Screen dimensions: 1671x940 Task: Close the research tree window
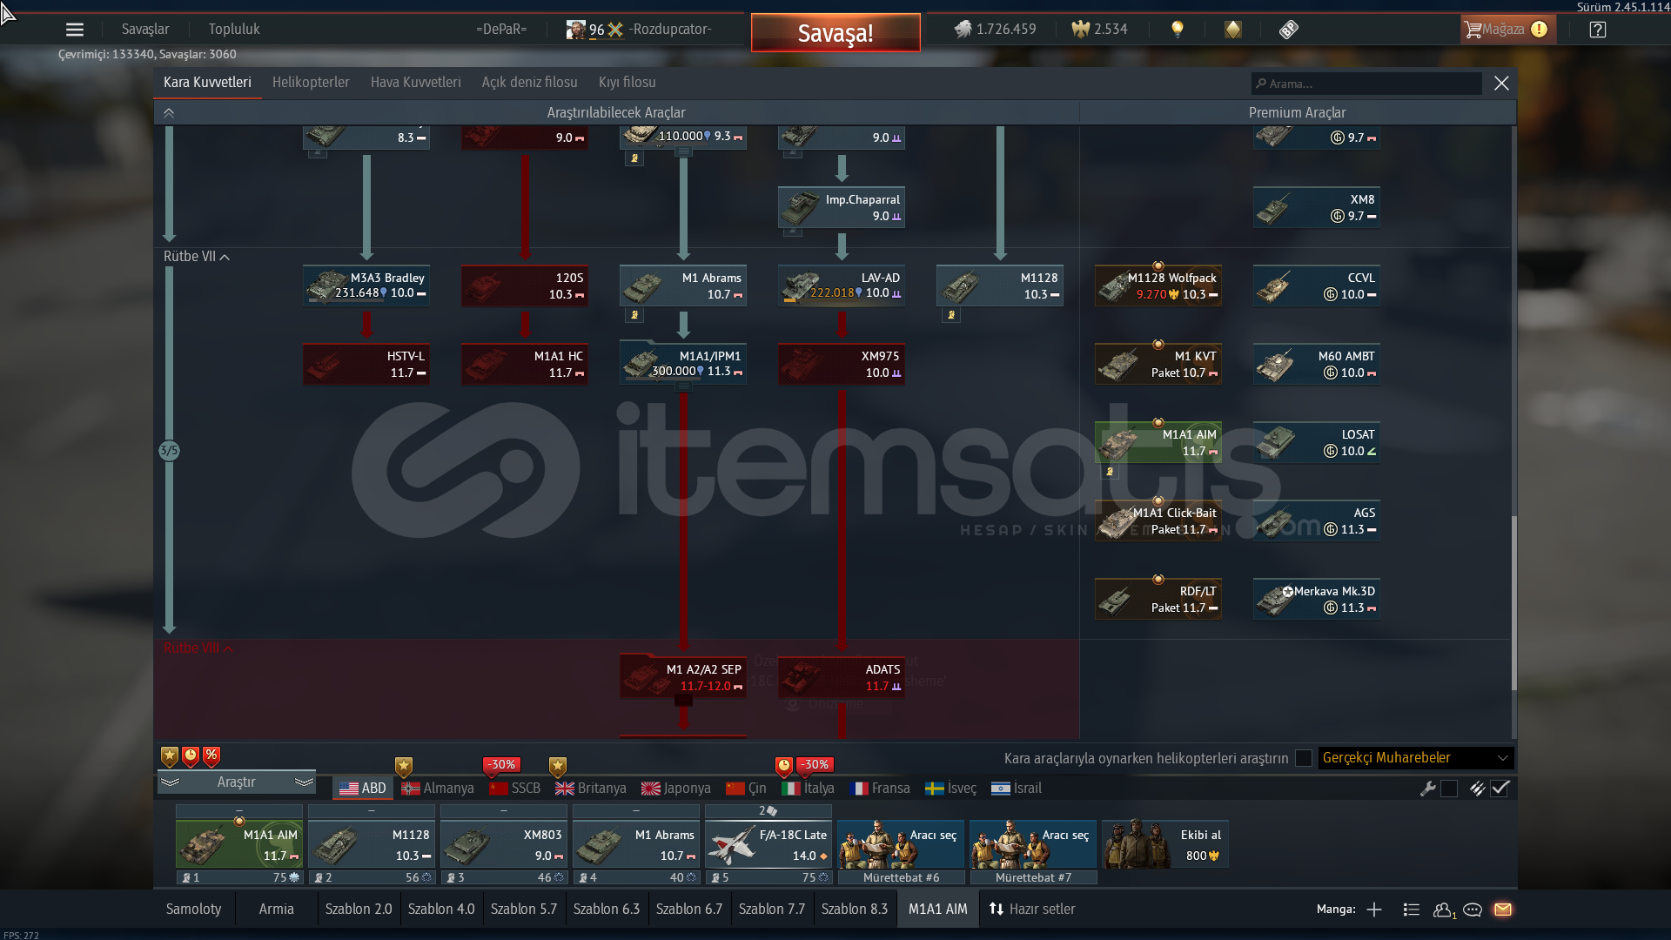pyautogui.click(x=1501, y=84)
